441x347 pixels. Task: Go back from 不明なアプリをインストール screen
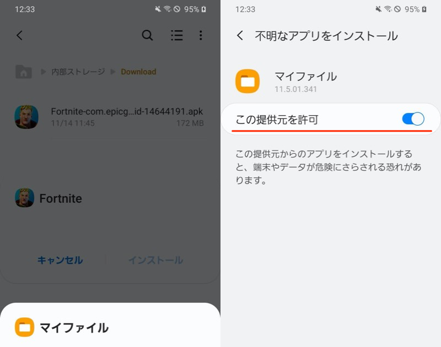pos(240,35)
